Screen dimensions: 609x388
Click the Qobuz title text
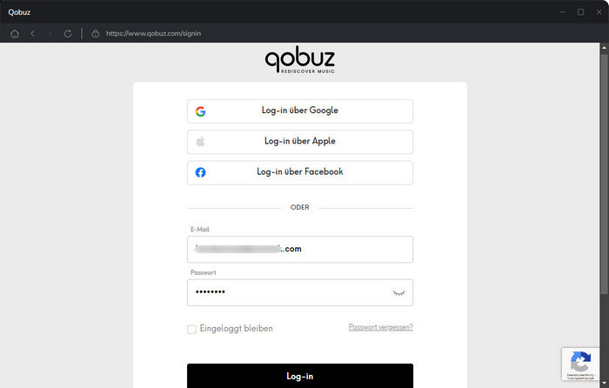[19, 12]
